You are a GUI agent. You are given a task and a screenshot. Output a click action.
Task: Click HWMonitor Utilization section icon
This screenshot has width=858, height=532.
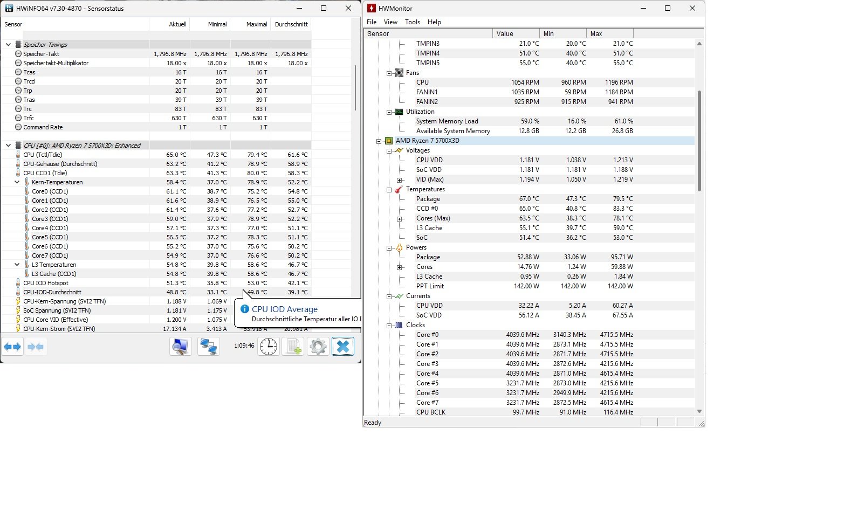point(399,112)
